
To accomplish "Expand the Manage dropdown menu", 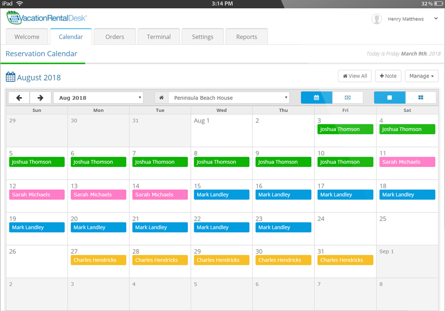I will coord(422,76).
